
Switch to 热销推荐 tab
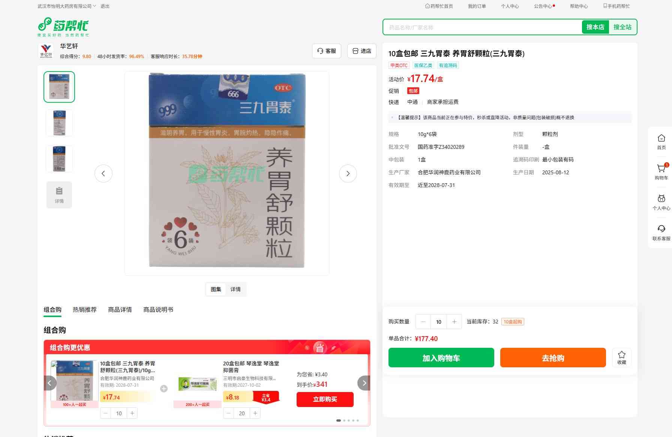pyautogui.click(x=85, y=310)
